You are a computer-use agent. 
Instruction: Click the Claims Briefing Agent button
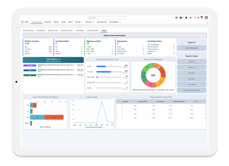point(191,48)
